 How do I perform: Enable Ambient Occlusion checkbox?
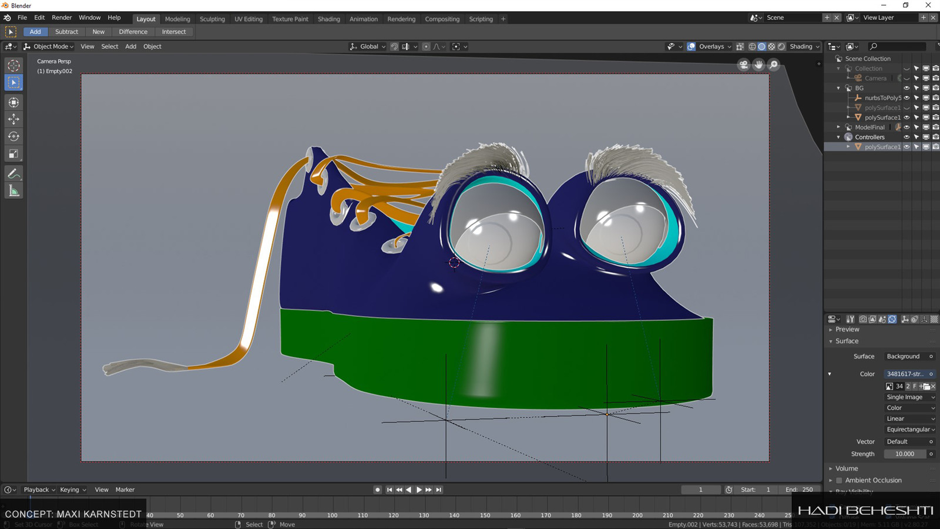click(x=839, y=480)
